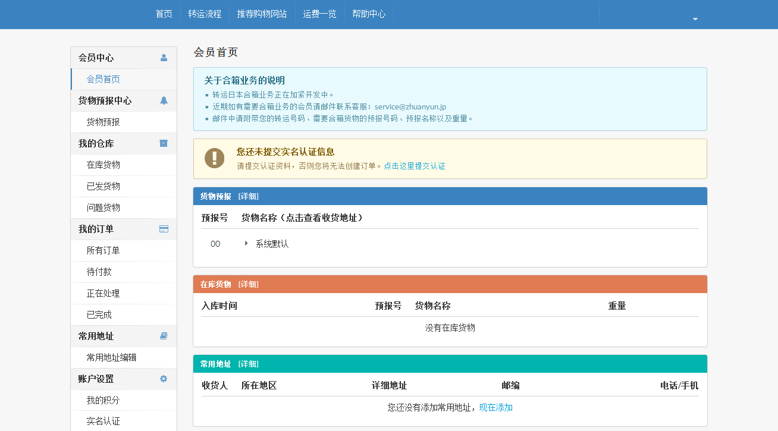Click the 货物名称（点击查看收货地址）column header
Screen dimensions: 778x431
tap(302, 218)
